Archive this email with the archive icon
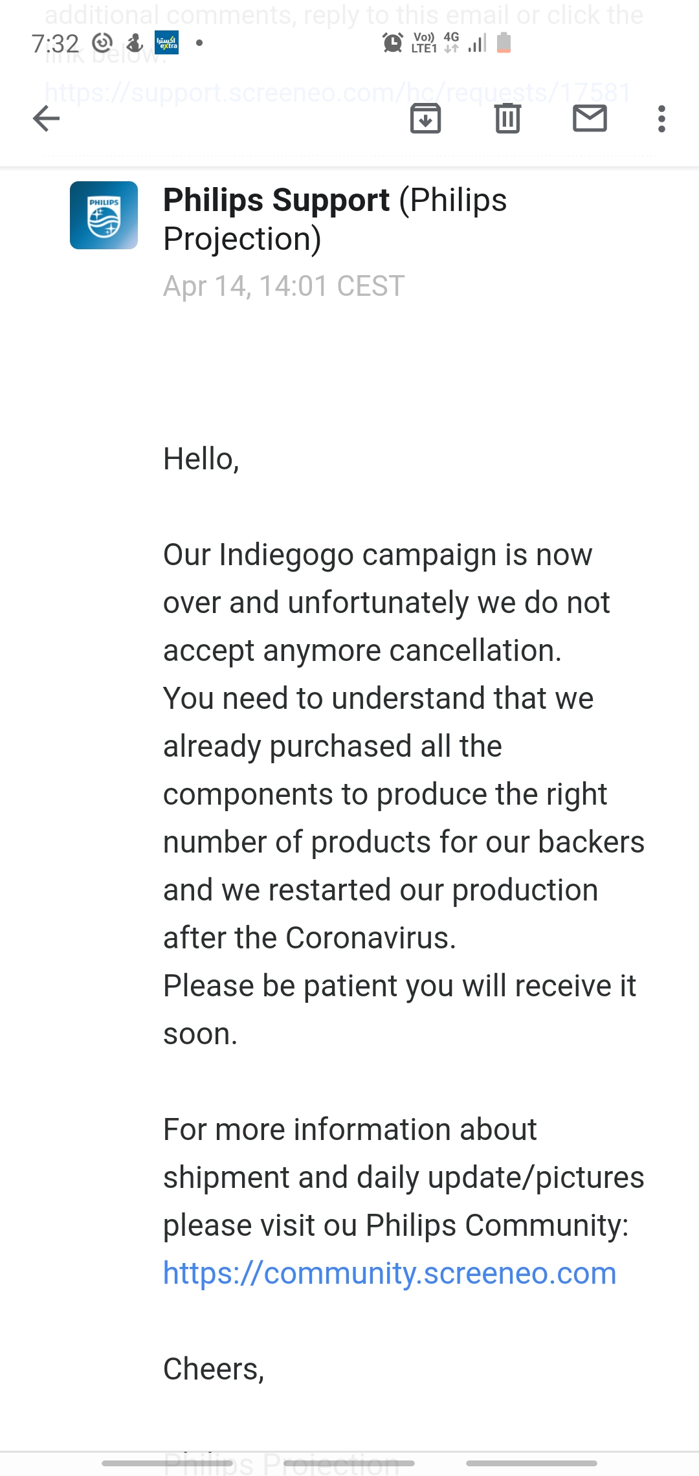This screenshot has width=699, height=1476. pos(426,118)
